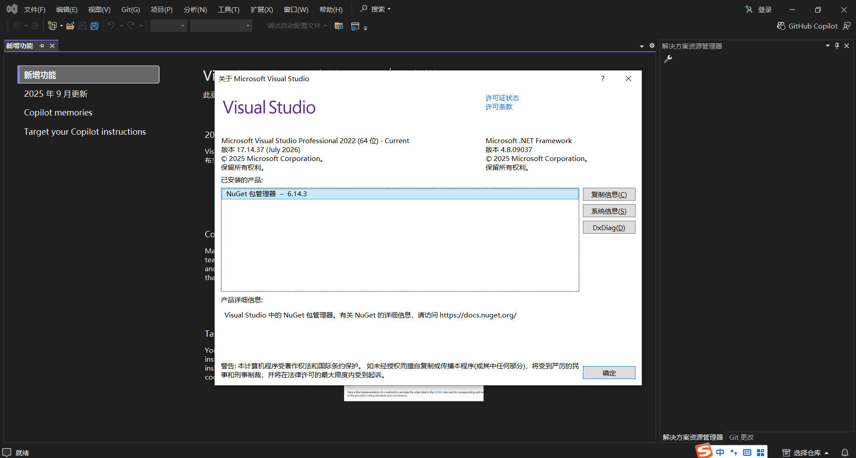Click the sign-in person icon
Viewport: 856px width, 458px height.
click(748, 9)
